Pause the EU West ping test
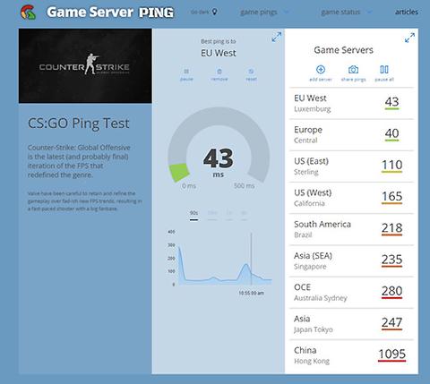 click(186, 74)
